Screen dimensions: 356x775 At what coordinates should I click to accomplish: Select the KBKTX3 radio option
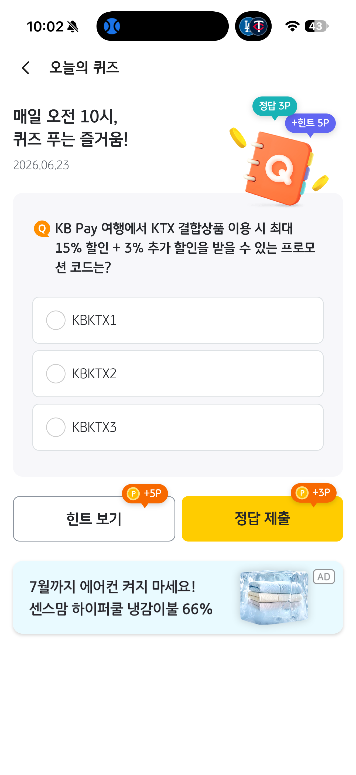[x=178, y=427]
